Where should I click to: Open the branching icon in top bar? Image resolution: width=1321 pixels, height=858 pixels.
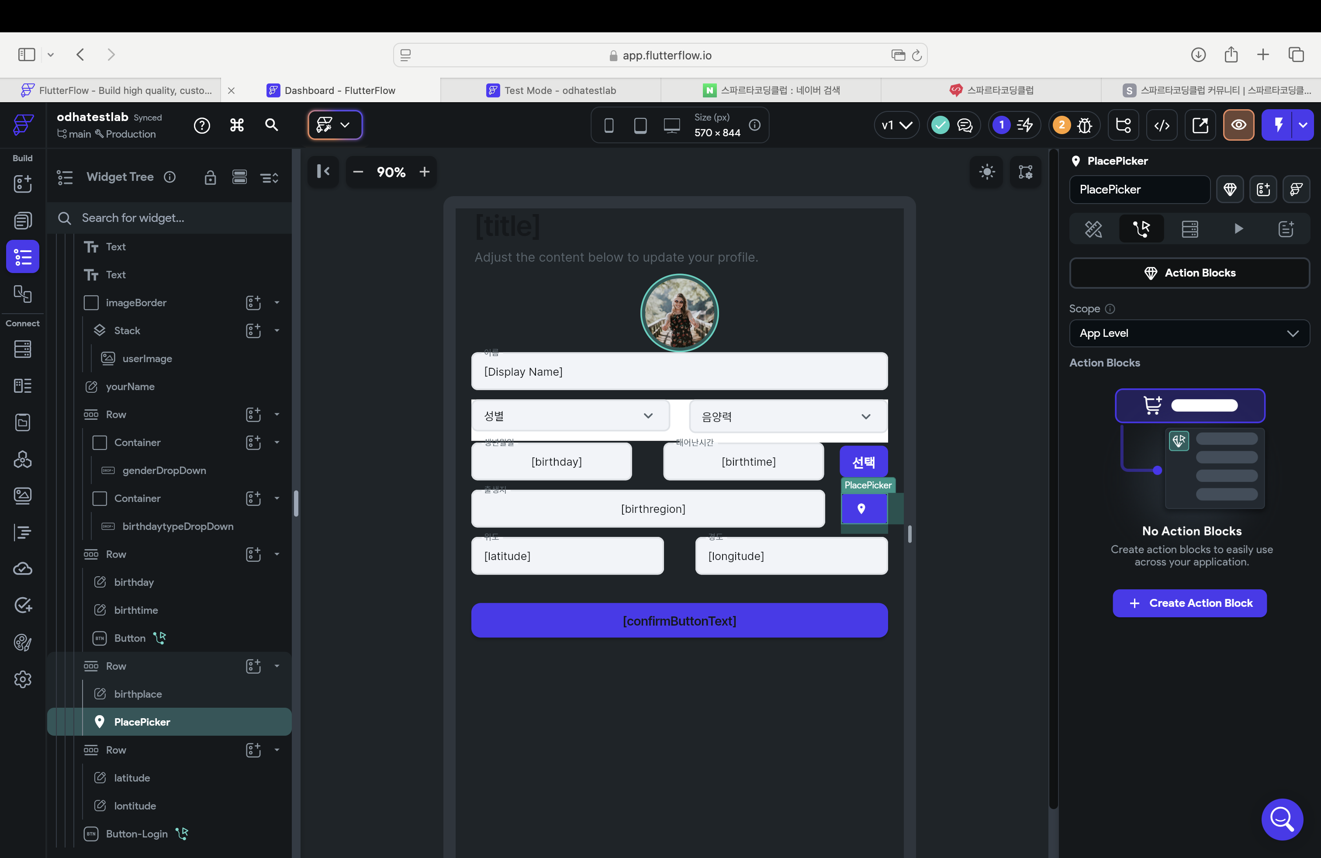point(1124,125)
